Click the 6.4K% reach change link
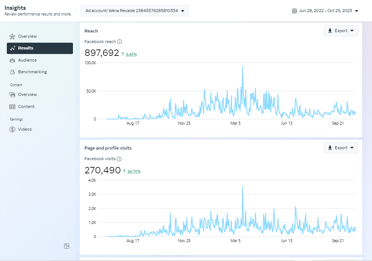 coord(132,54)
